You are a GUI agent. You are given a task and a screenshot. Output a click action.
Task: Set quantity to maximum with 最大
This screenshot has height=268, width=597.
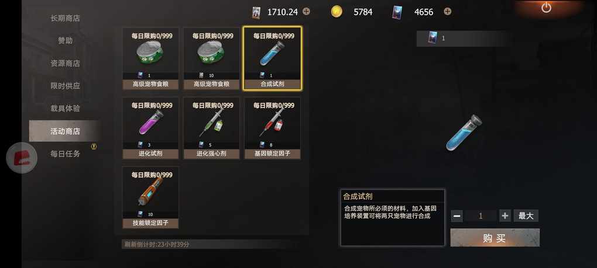pos(526,216)
